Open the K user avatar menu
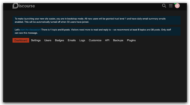The width and height of the screenshot is (190, 105). coord(177,6)
